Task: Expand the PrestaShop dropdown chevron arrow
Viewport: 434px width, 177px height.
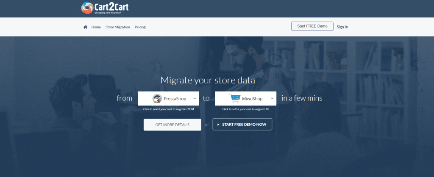Action: point(195,99)
